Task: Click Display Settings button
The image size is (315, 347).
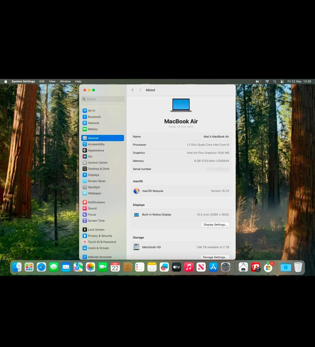Action: (215, 225)
